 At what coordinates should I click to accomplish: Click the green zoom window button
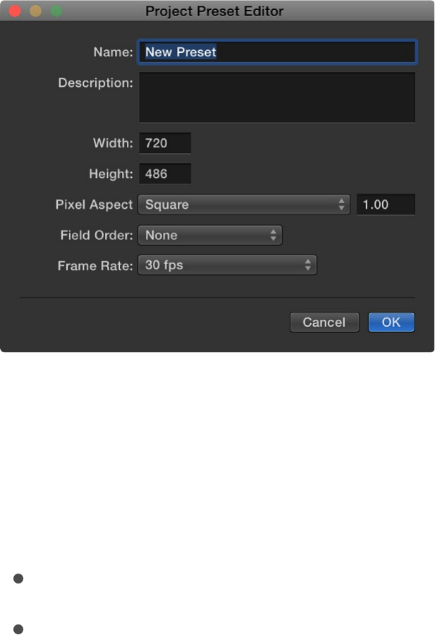[x=56, y=11]
